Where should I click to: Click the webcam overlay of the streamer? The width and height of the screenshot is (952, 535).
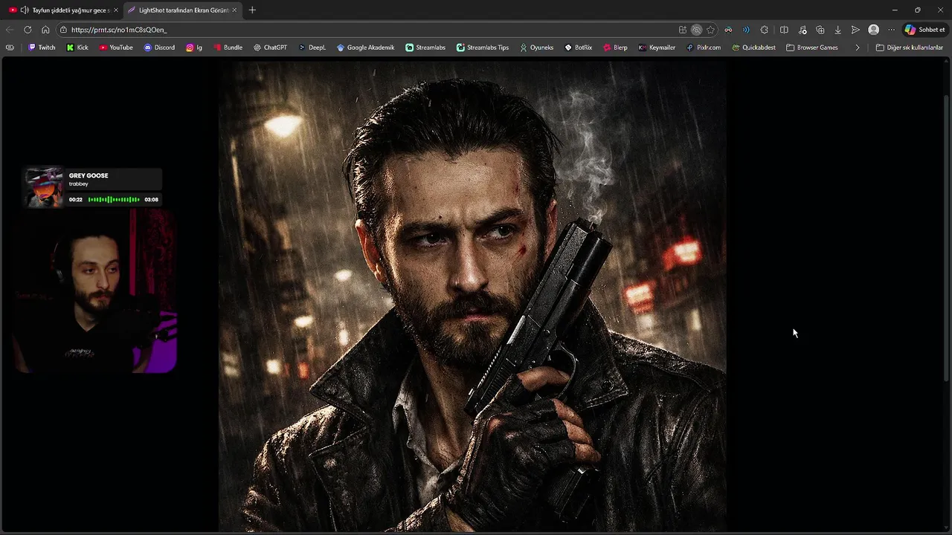(x=94, y=290)
